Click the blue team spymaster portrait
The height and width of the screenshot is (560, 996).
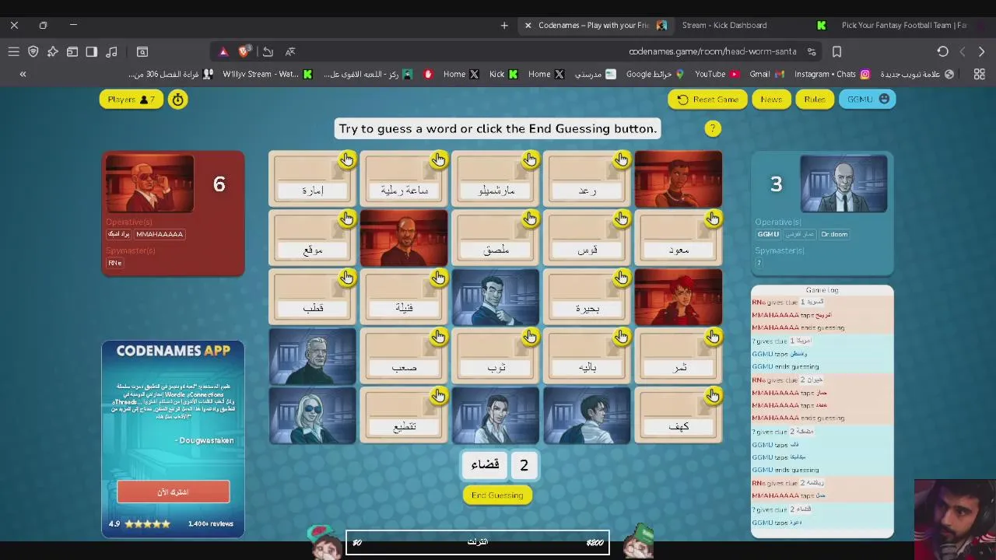(x=843, y=184)
